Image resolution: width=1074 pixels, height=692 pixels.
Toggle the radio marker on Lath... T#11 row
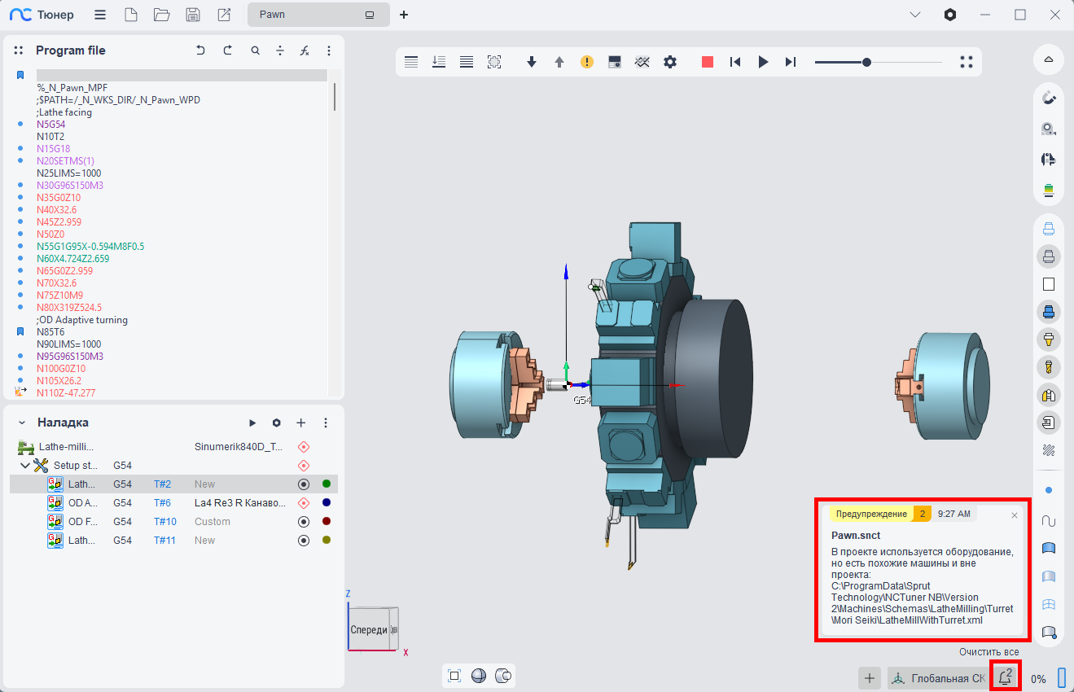(304, 541)
